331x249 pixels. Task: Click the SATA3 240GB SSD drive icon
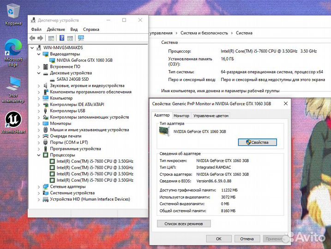[52, 79]
